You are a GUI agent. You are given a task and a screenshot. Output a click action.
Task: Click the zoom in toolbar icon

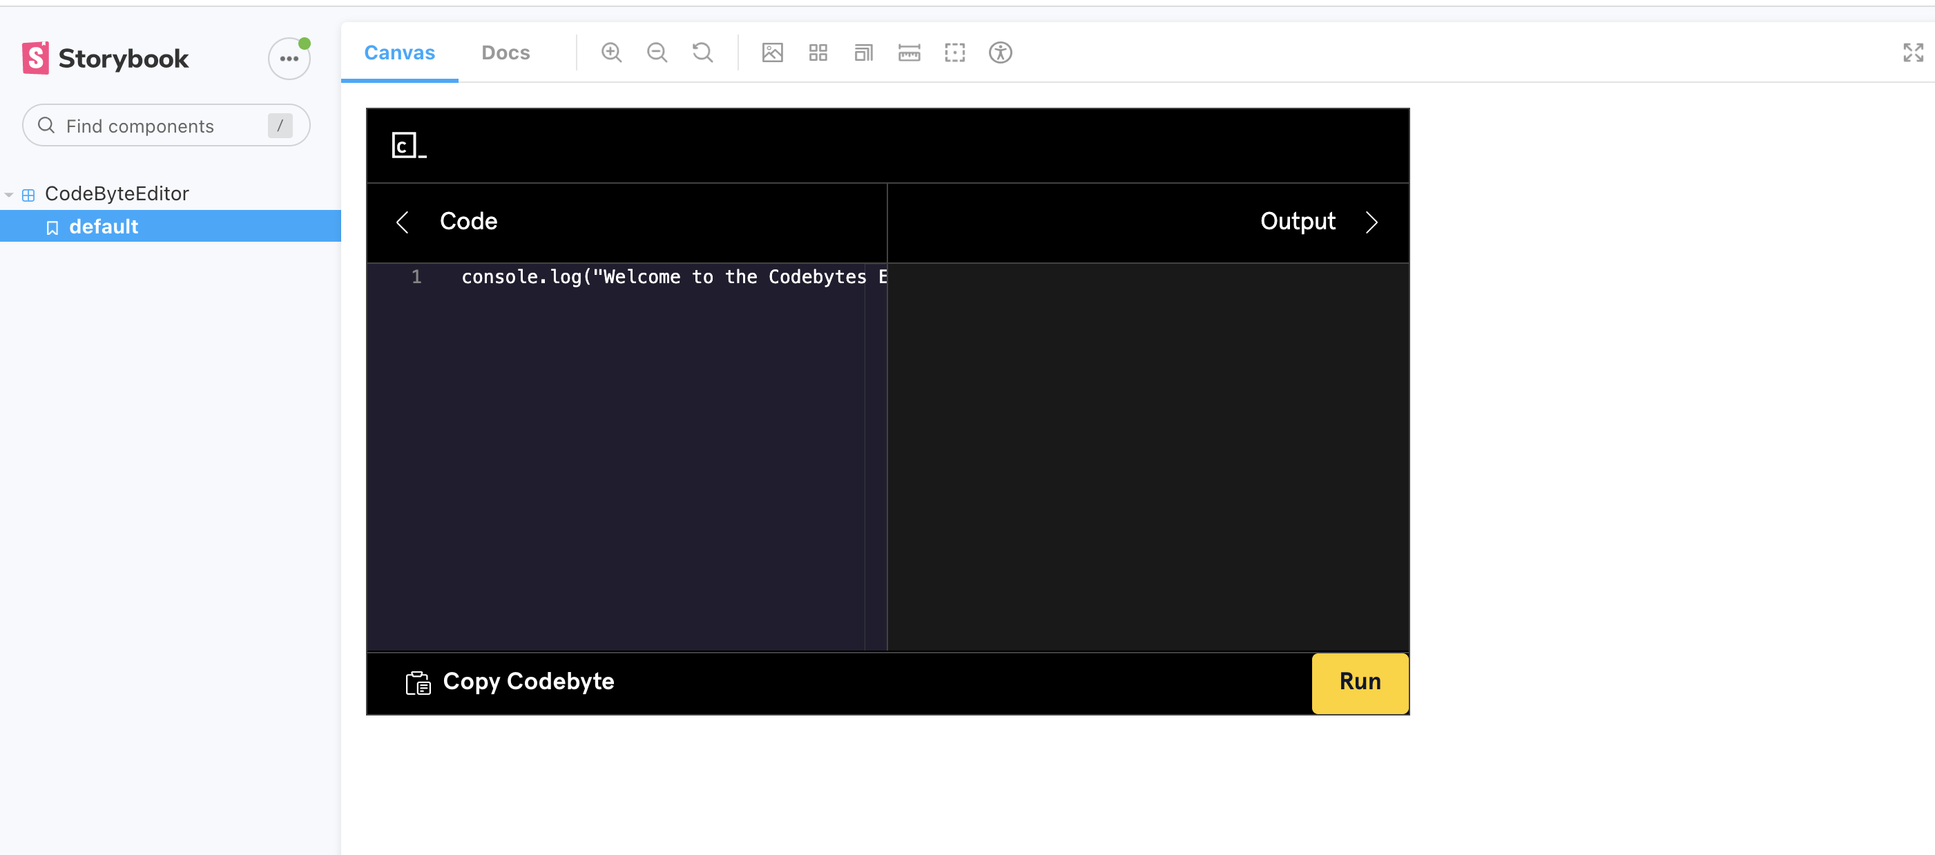point(611,52)
